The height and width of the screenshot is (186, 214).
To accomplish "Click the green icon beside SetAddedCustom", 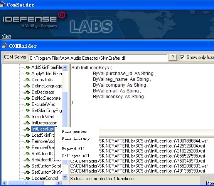I will pyautogui.click(x=27, y=160).
